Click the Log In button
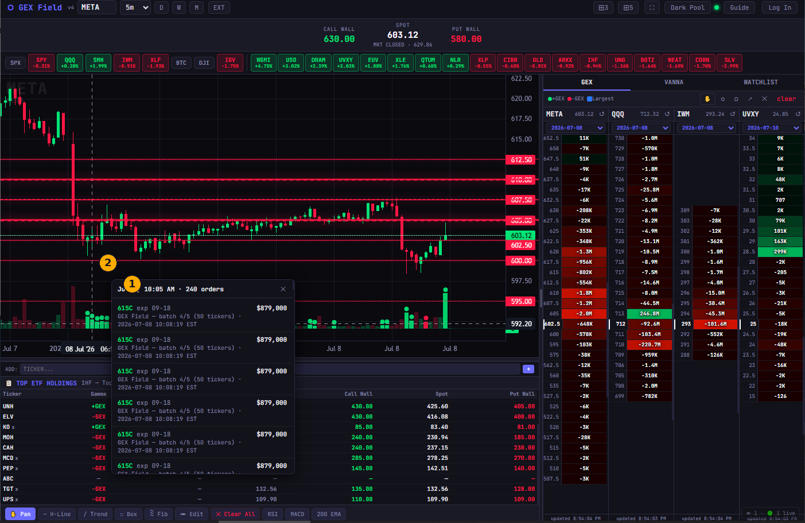 (x=780, y=7)
